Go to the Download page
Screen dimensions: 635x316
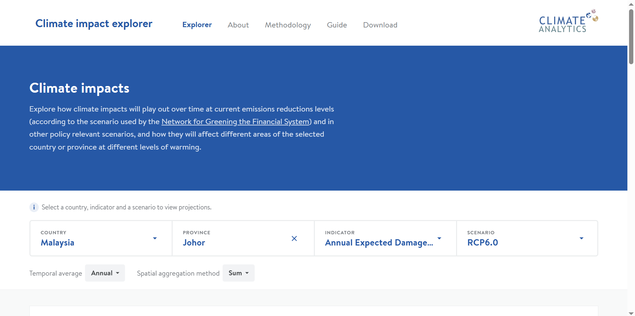coord(380,25)
